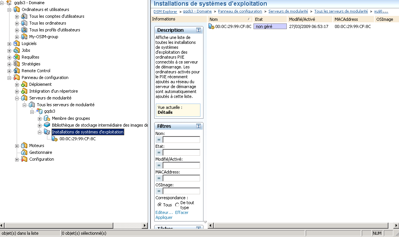The image size is (399, 237).
Task: Collapse the gqds3 server node
Action: tap(32, 112)
